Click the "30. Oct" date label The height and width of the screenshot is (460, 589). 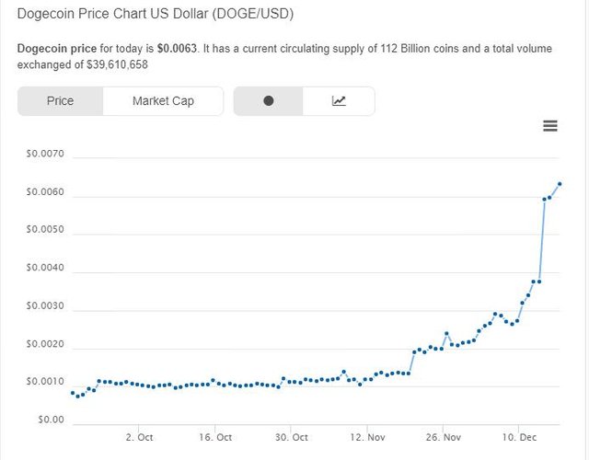(x=291, y=438)
